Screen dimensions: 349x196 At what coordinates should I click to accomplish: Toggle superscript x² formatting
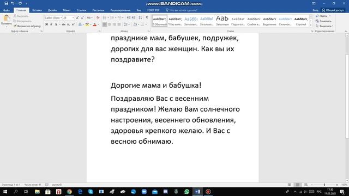click(73, 24)
